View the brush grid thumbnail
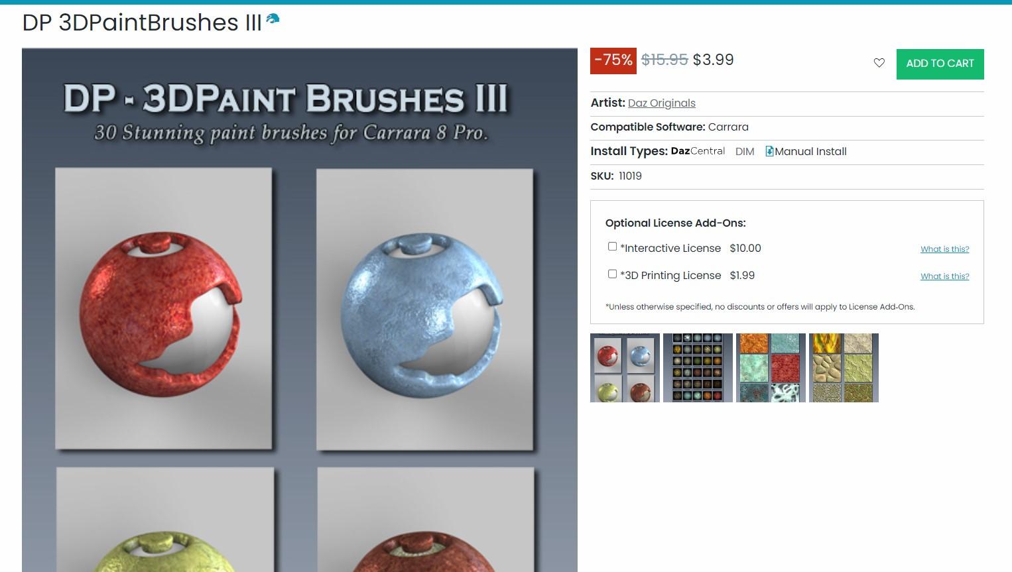Viewport: 1012px width, 572px height. (x=698, y=368)
